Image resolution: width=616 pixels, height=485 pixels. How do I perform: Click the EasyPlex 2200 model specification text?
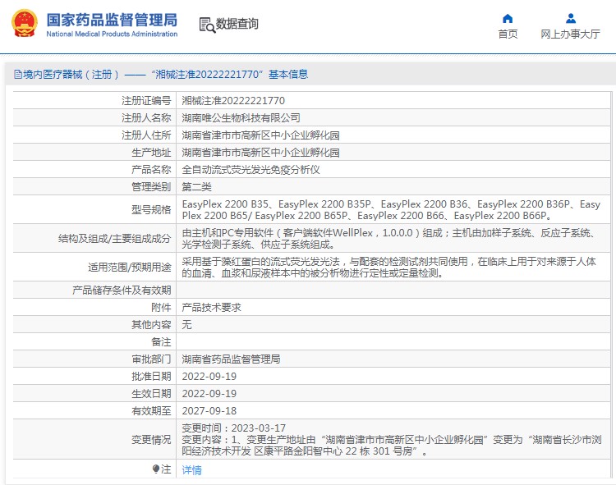391,210
